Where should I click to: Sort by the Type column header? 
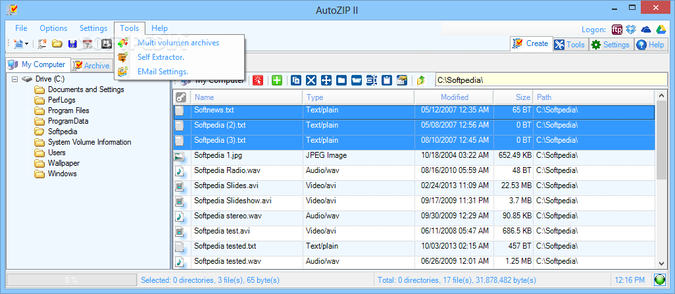click(x=359, y=97)
